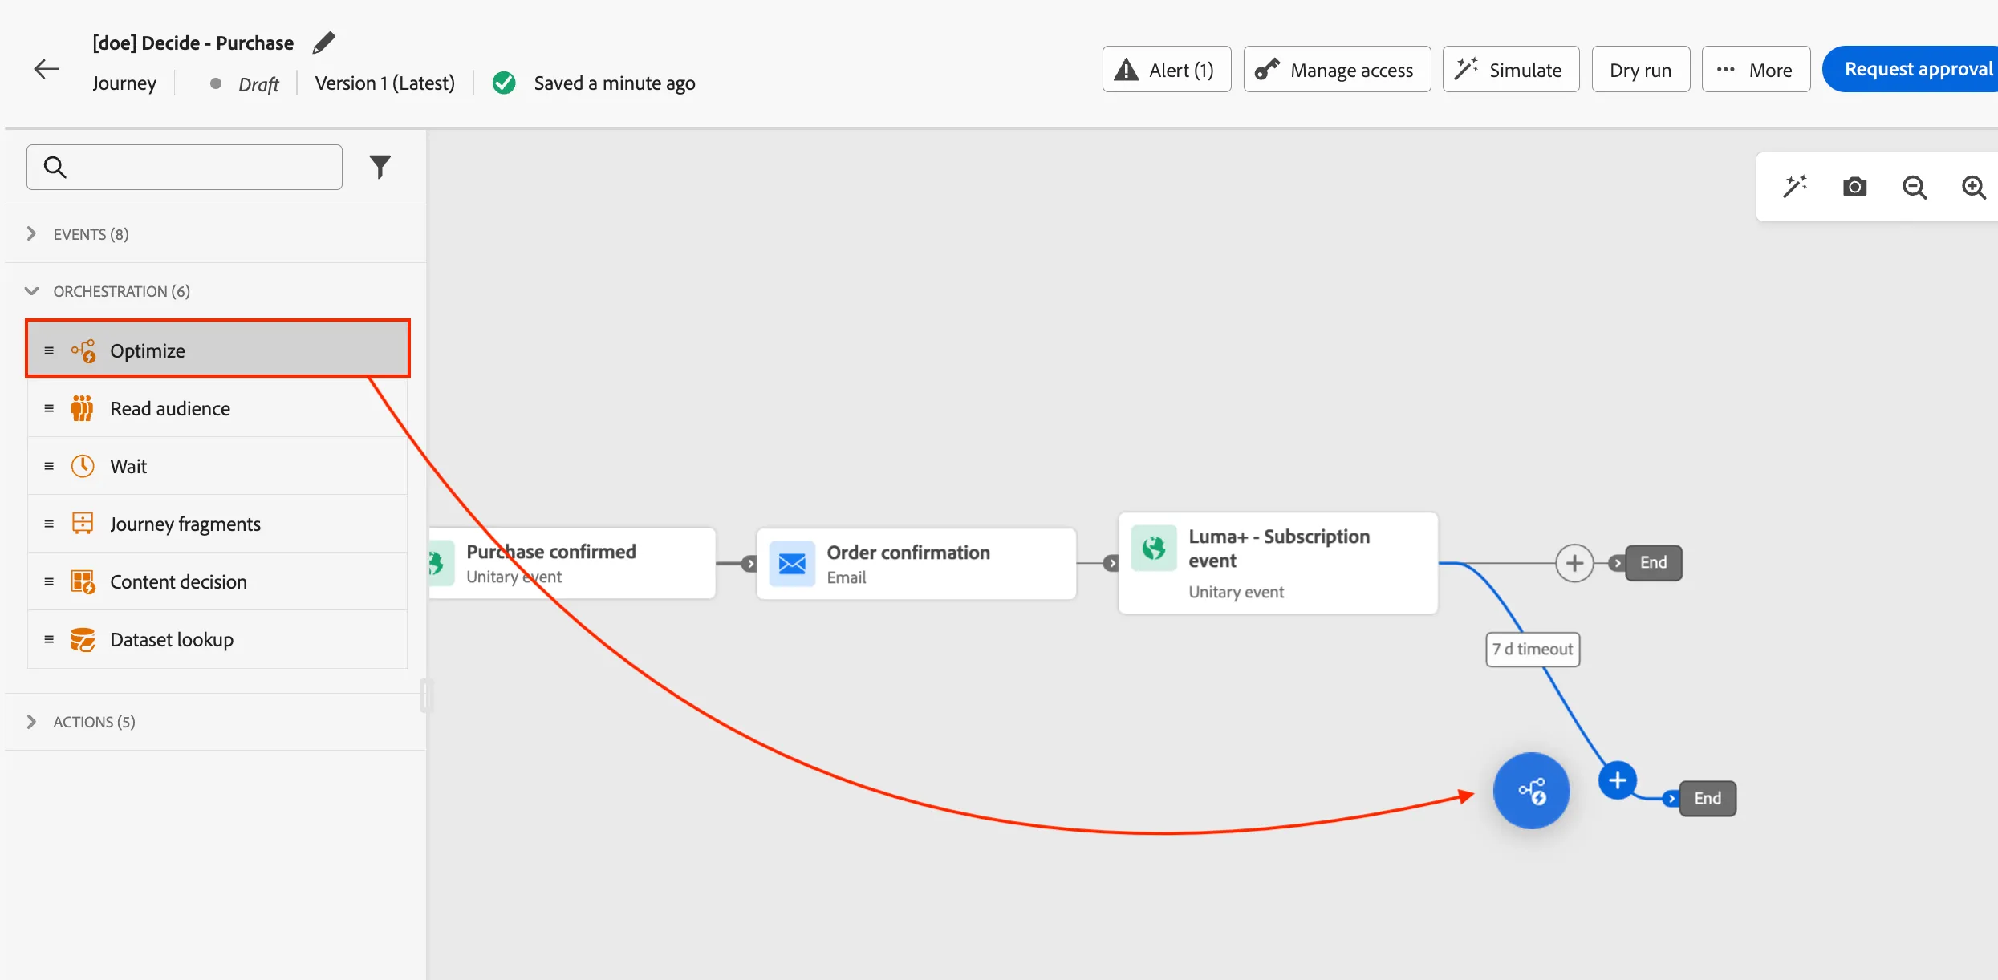Image resolution: width=1998 pixels, height=980 pixels.
Task: Click the saved status green checkmark
Action: [504, 83]
